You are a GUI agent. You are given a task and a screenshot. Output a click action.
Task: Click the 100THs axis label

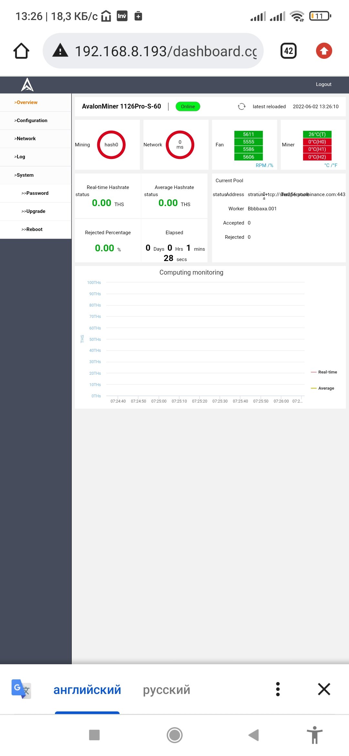pyautogui.click(x=94, y=283)
